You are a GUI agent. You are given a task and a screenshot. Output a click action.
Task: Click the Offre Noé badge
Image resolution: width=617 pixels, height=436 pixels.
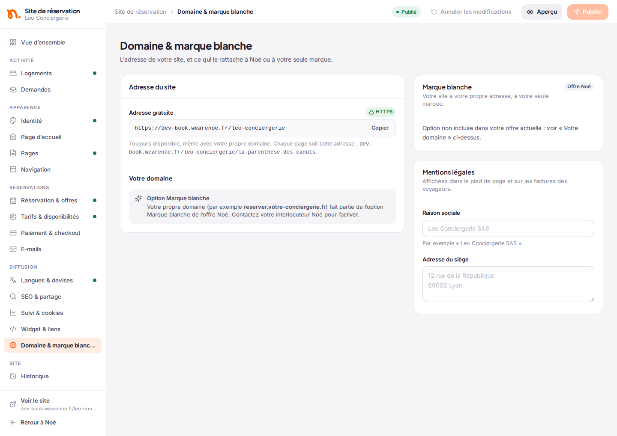click(x=579, y=86)
